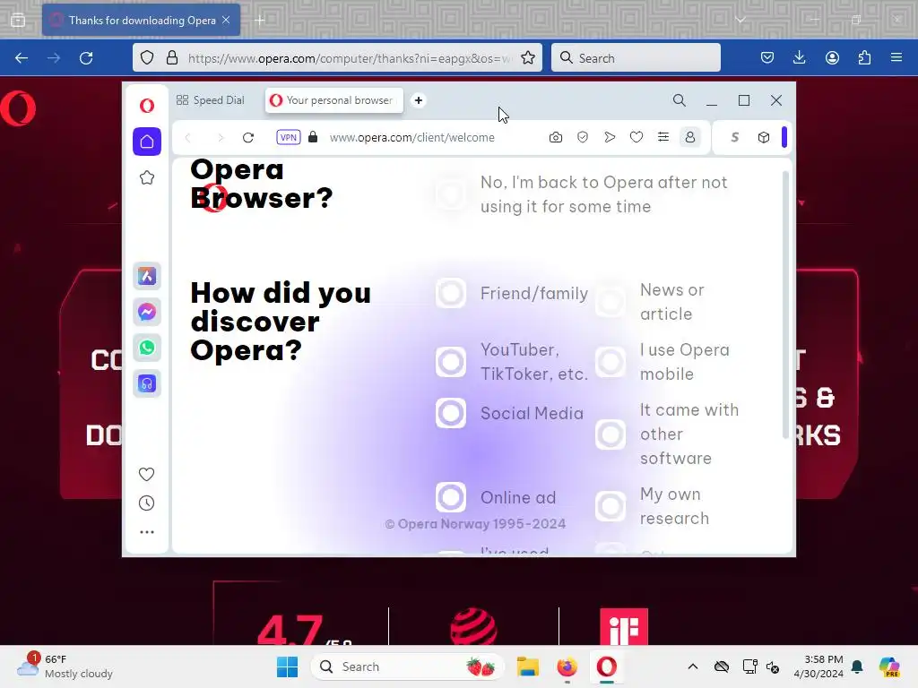Select the Your personal browser tab
Screen dimensions: 918x688
coord(334,100)
